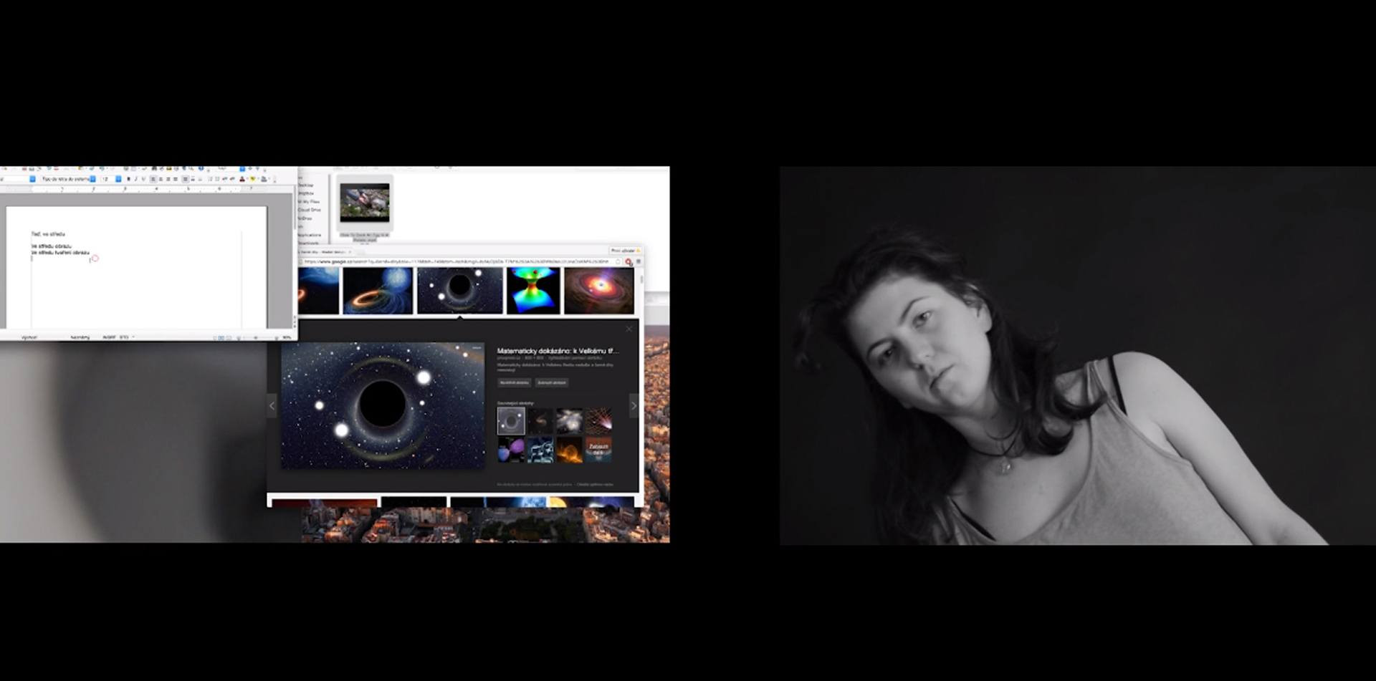Select Applications in Finder sidebar

pyautogui.click(x=310, y=235)
